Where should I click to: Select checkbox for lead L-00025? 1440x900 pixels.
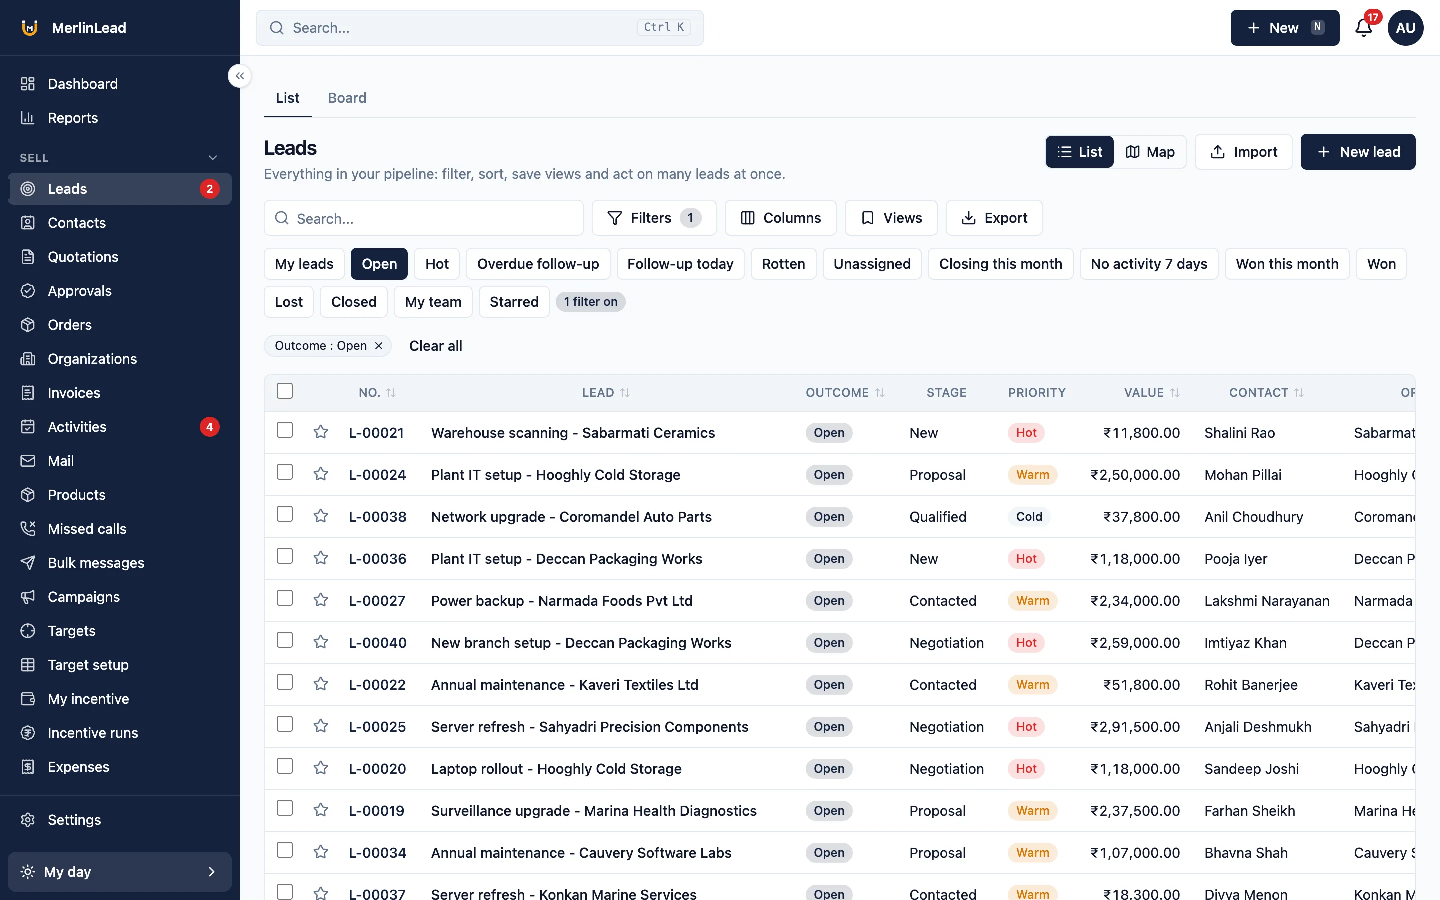(x=285, y=724)
